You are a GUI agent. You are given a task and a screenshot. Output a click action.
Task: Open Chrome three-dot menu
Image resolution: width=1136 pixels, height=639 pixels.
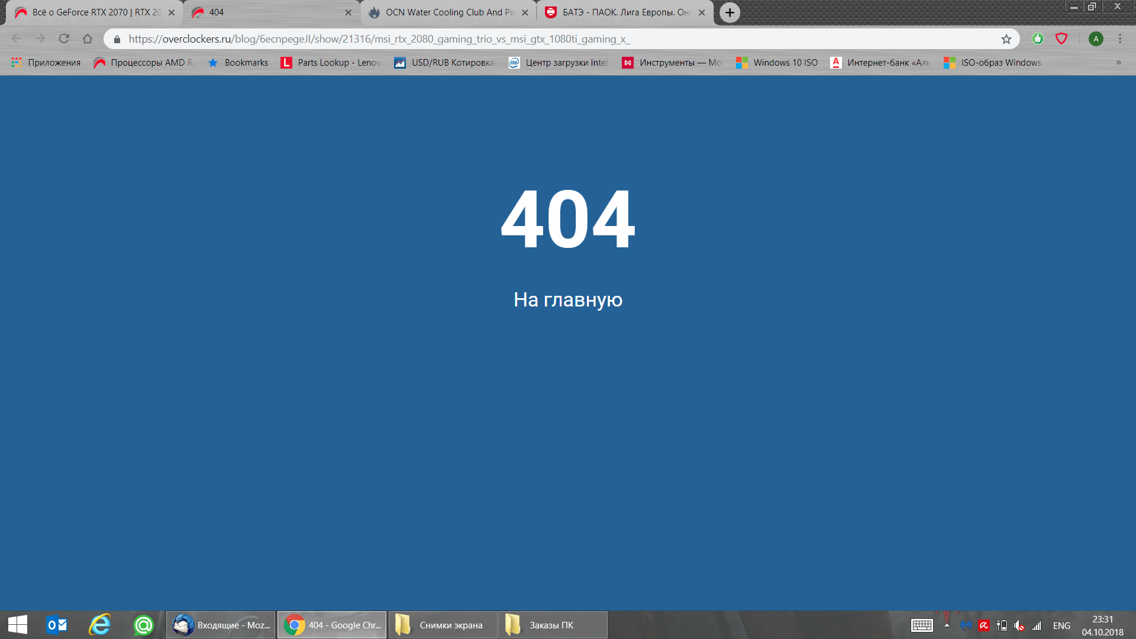point(1119,39)
